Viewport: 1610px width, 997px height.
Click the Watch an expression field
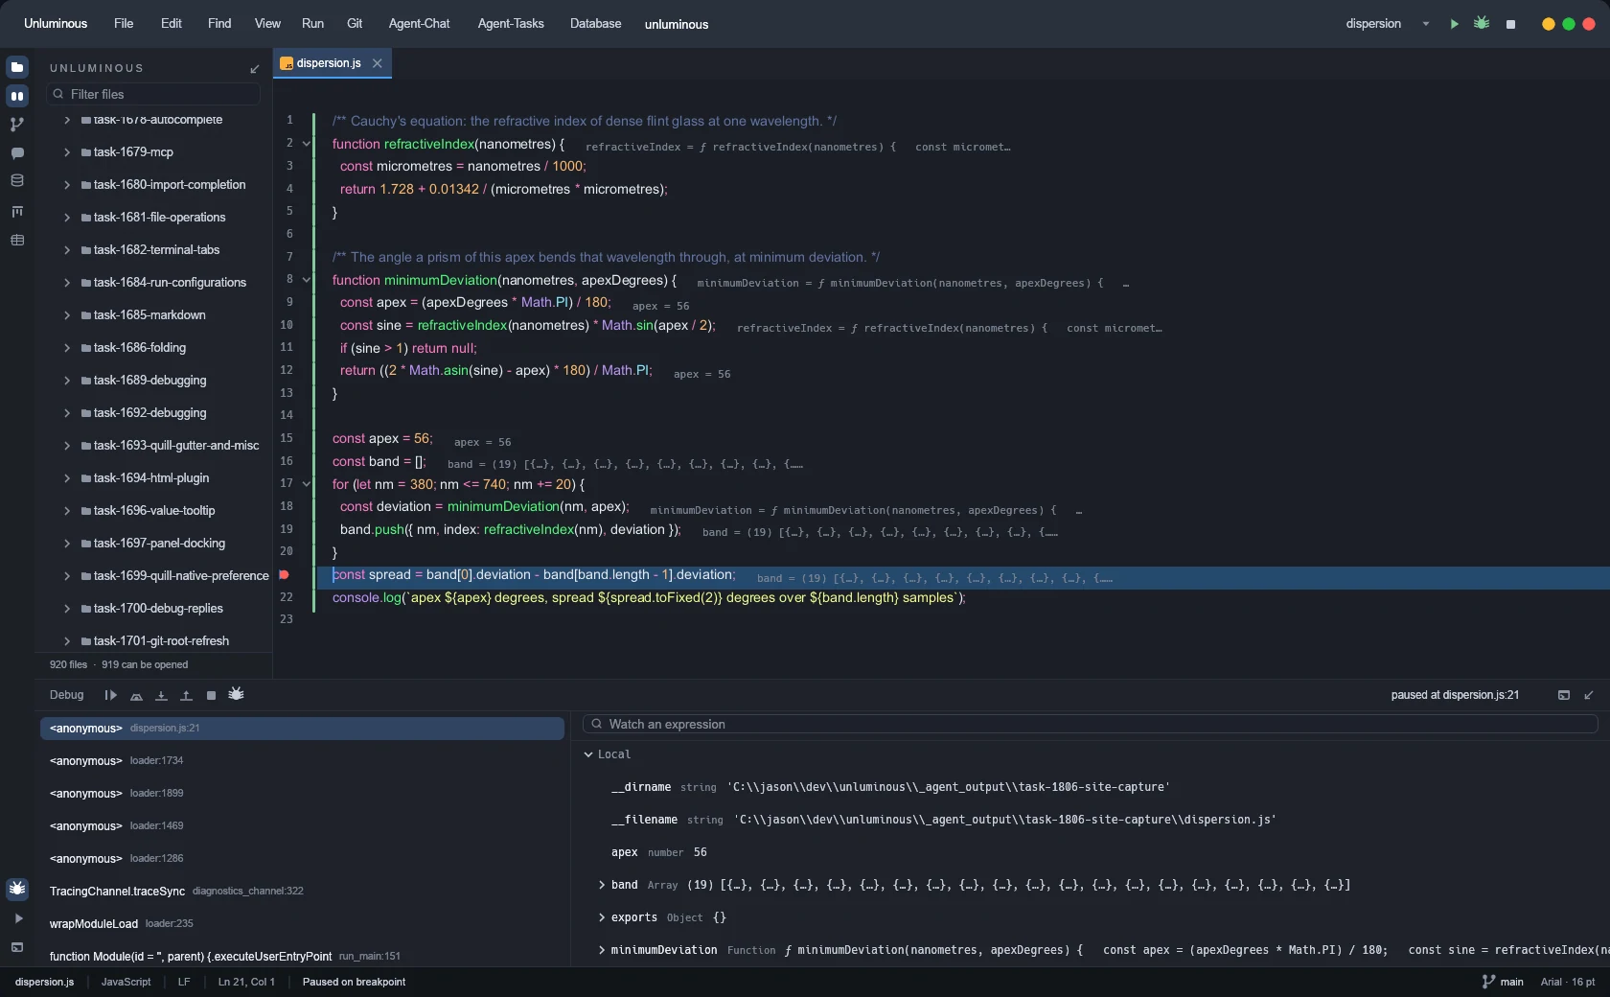(x=1091, y=724)
